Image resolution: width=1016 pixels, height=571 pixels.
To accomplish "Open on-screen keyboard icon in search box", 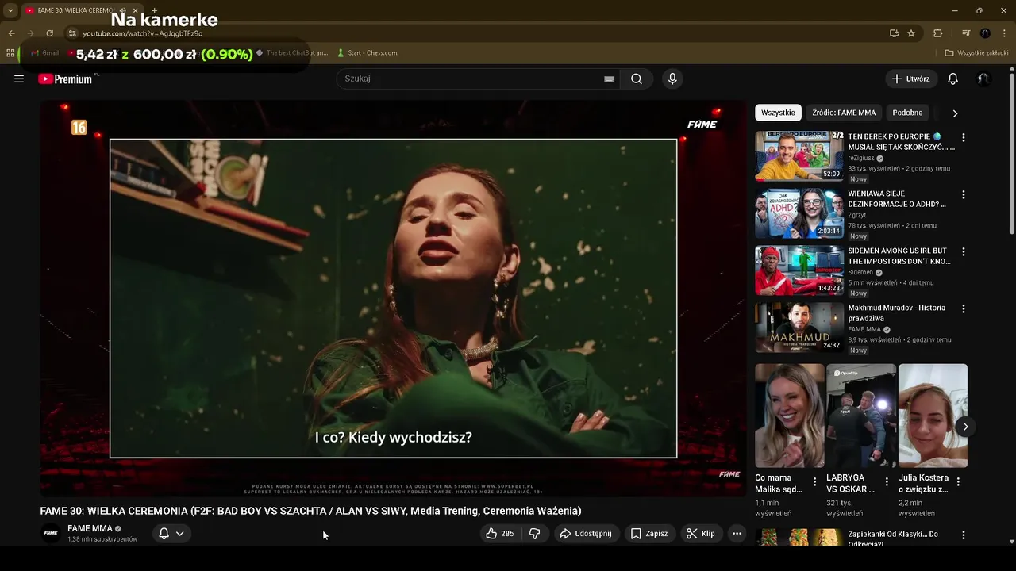I will click(x=609, y=79).
